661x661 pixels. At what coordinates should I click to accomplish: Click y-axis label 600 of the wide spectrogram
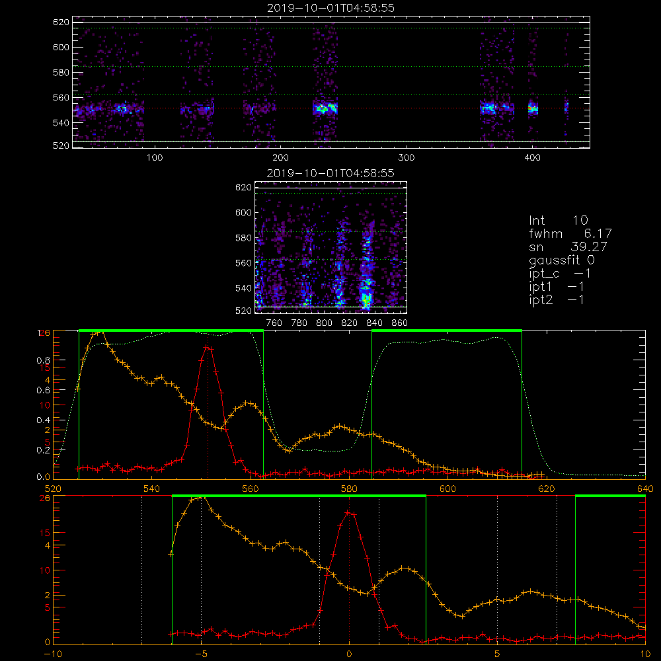click(61, 47)
